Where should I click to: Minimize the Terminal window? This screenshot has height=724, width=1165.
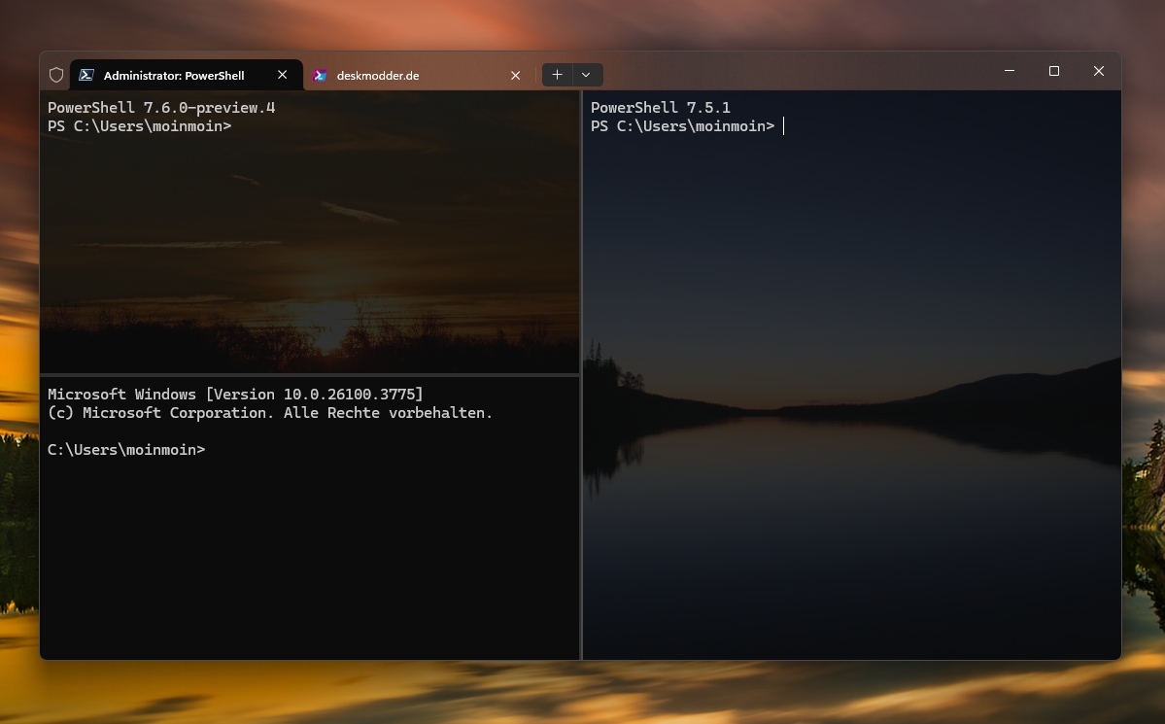pyautogui.click(x=1009, y=71)
